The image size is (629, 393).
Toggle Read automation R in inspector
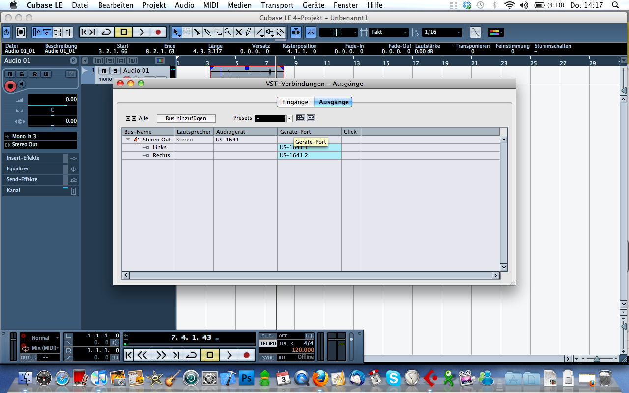pos(34,74)
